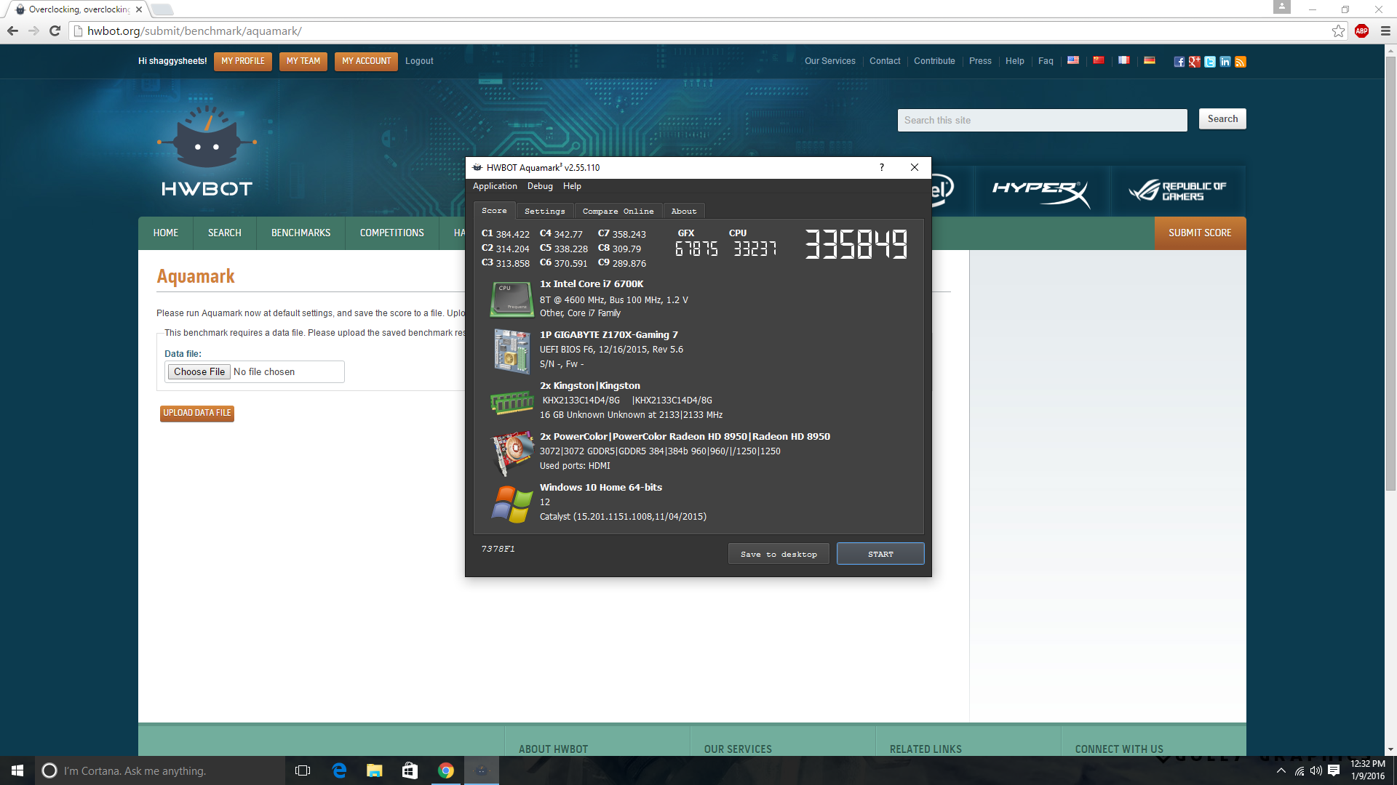Screen dimensions: 1397x785
Task: Switch site language to US English flag
Action: [1073, 60]
